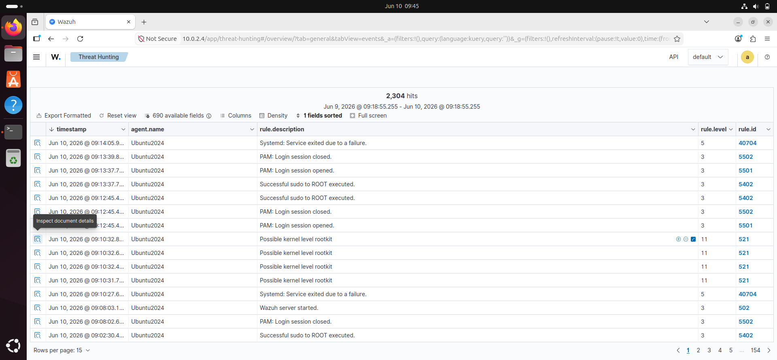
Task: Open the user avatar 'a' menu
Action: pyautogui.click(x=747, y=57)
